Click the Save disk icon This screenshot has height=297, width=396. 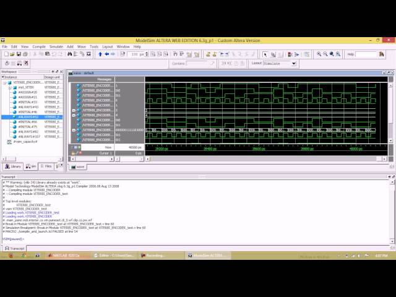19,54
